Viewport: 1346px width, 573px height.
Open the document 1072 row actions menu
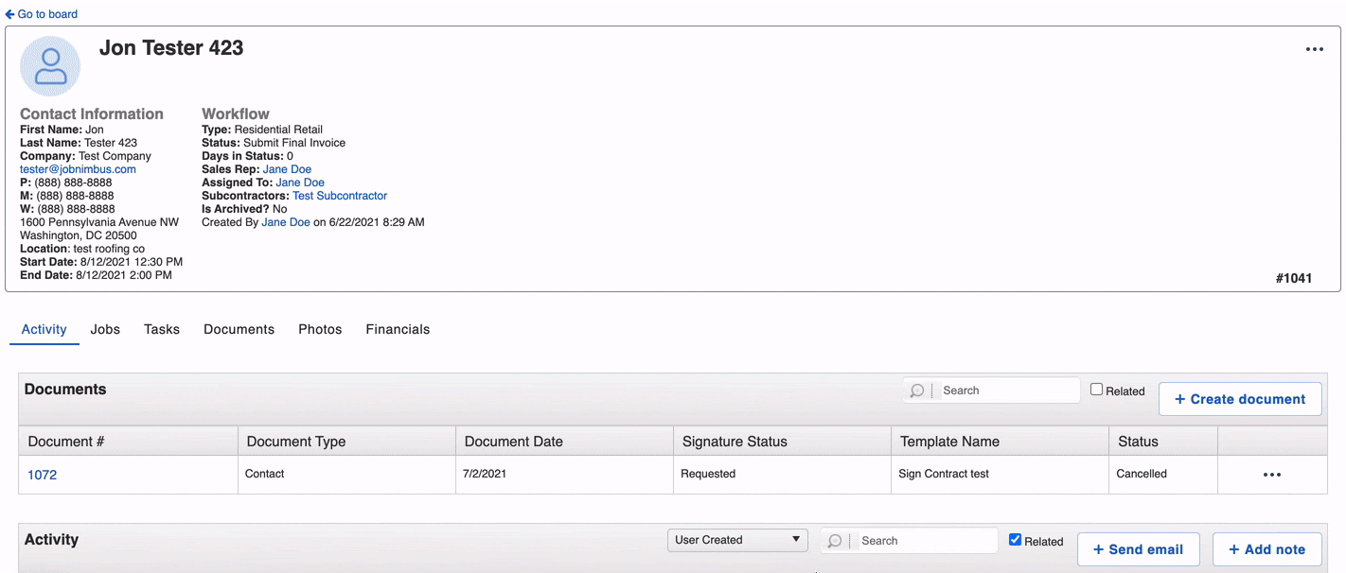1271,475
